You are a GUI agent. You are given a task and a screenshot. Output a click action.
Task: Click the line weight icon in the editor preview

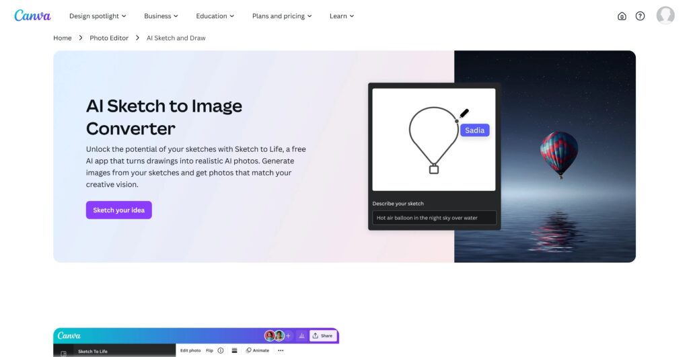coord(234,350)
